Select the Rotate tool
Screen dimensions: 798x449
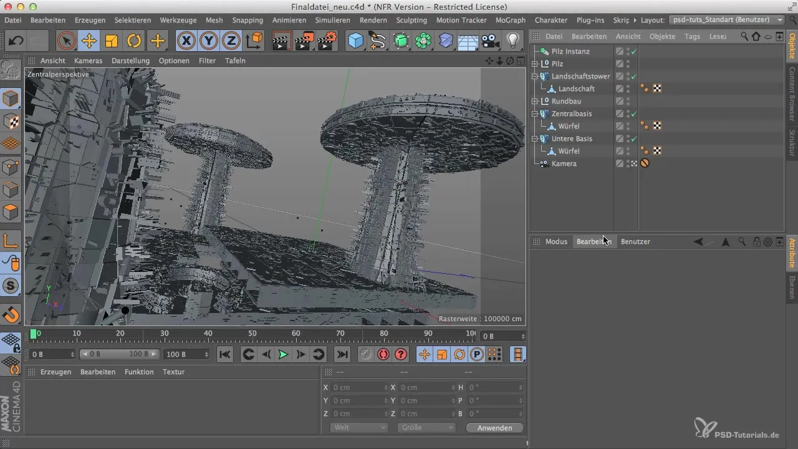134,41
